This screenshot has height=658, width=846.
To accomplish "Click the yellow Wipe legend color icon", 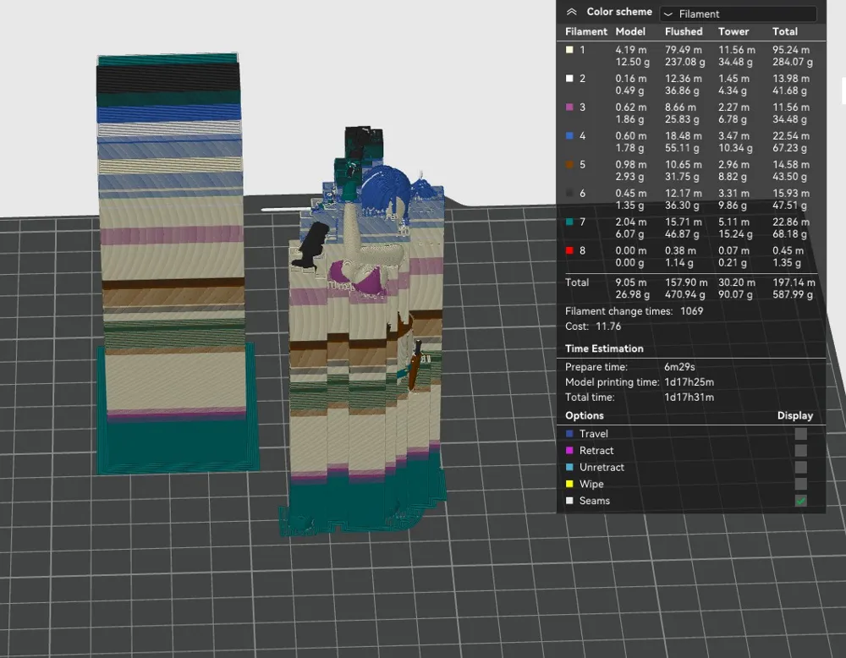I will click(x=569, y=485).
